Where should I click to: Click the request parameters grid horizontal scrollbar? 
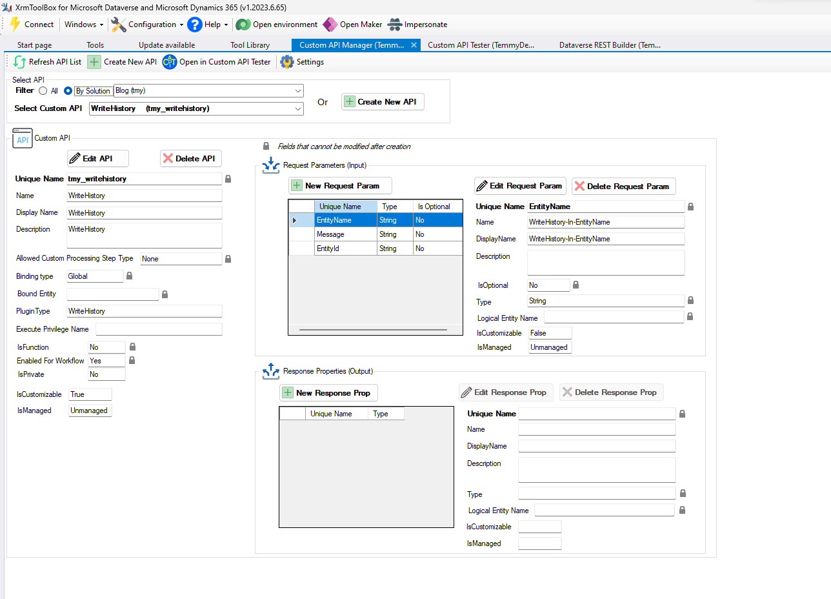373,330
